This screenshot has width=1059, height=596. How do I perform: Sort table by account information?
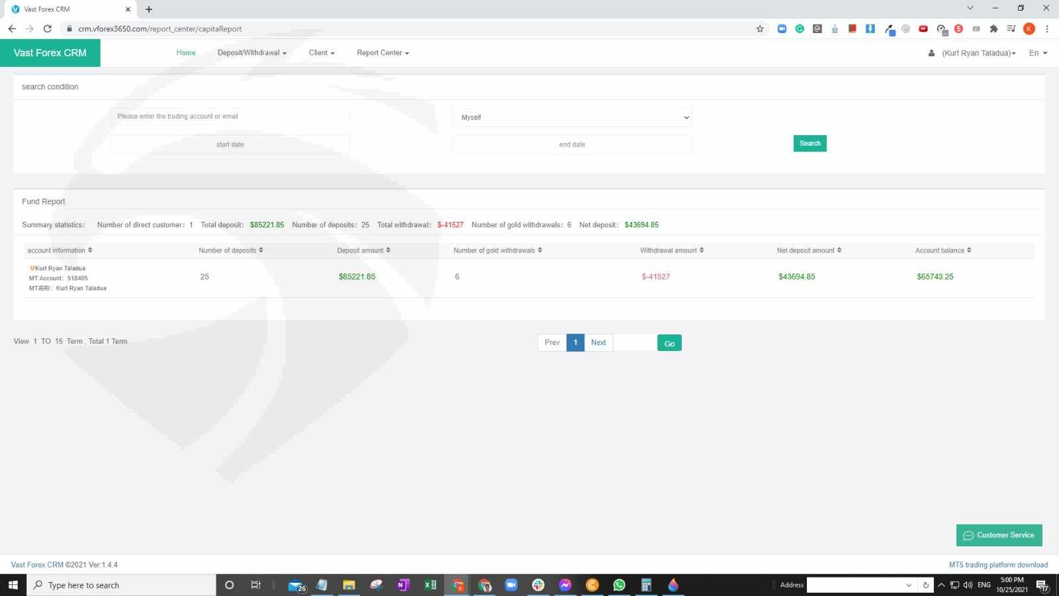(60, 250)
